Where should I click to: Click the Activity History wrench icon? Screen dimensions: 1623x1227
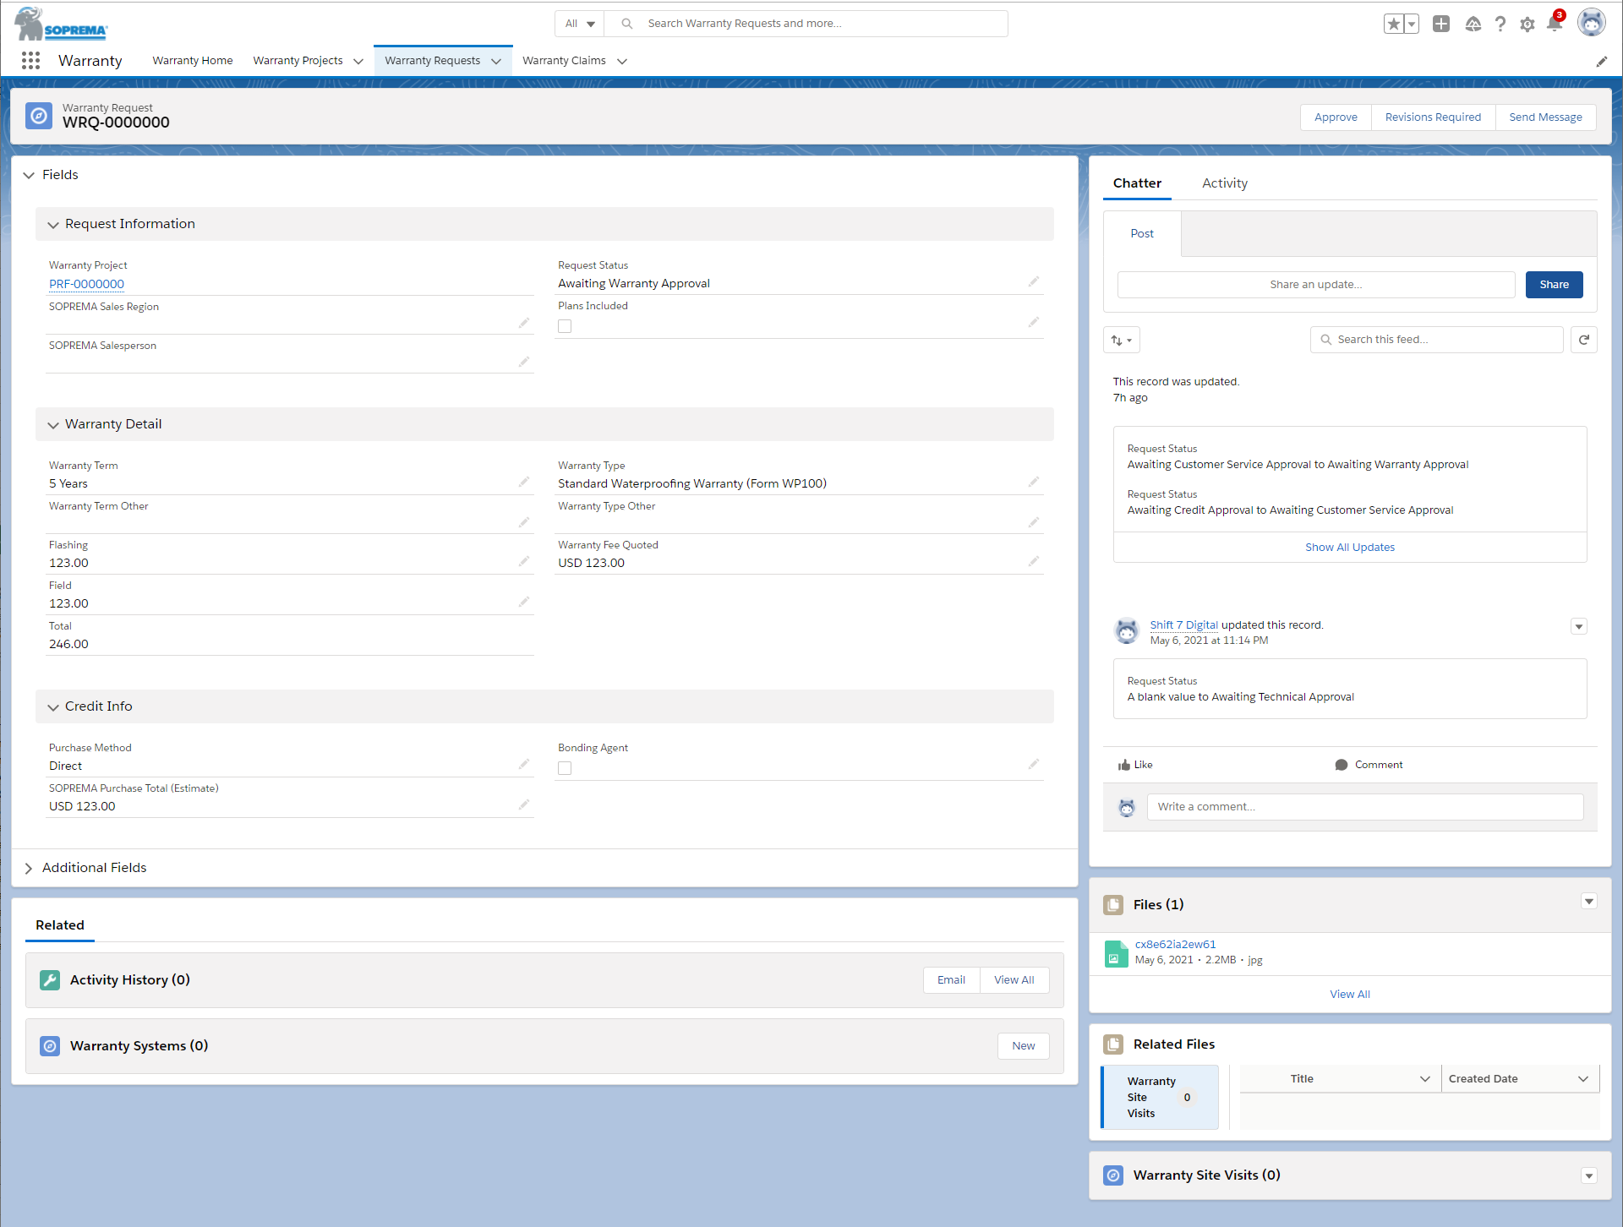tap(50, 980)
